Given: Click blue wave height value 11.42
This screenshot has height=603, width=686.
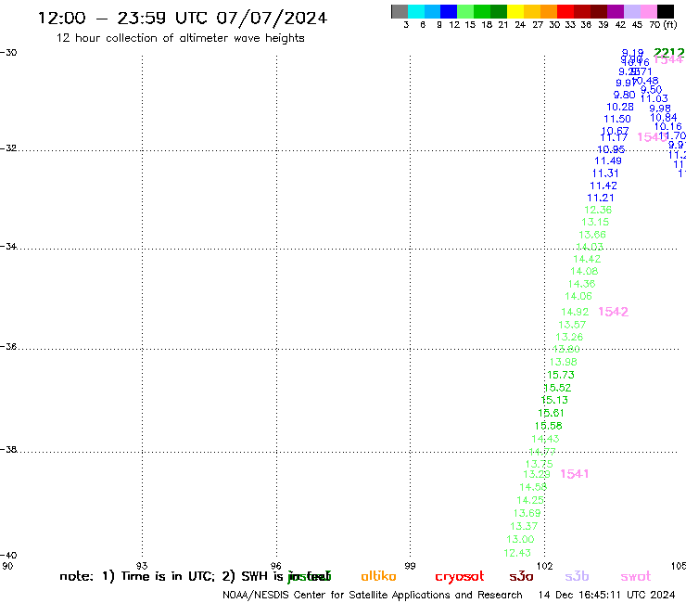Looking at the screenshot, I should (603, 186).
